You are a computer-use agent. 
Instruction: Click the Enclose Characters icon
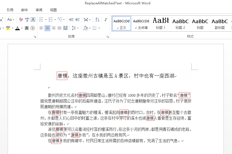tap(33, 28)
